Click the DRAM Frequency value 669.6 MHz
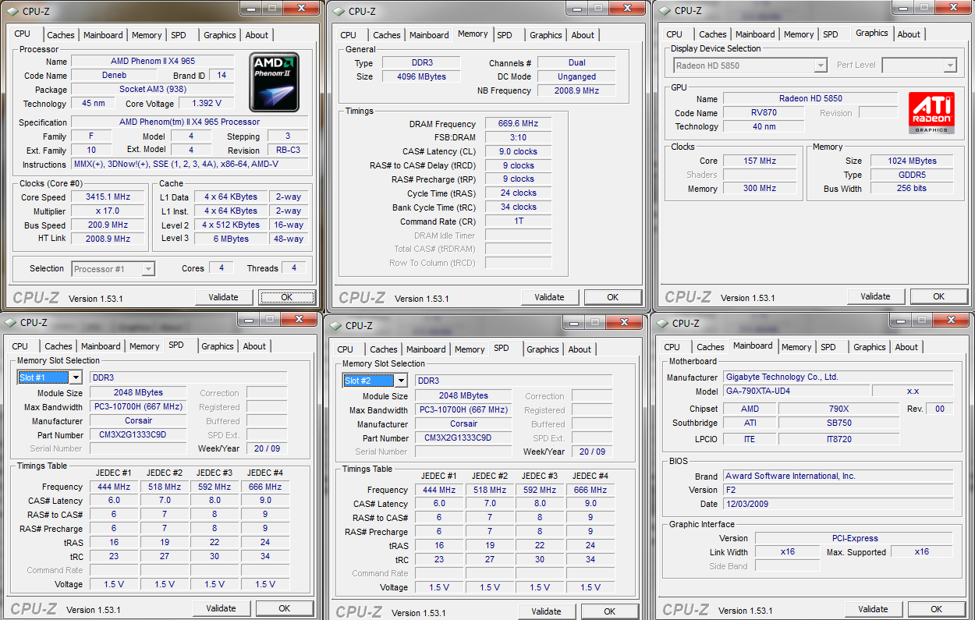This screenshot has width=975, height=620. (518, 124)
